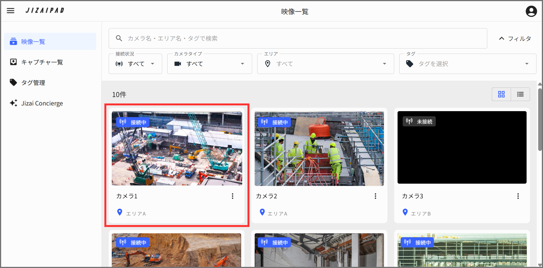543x268 pixels.
Task: Open キャプチャ一覧 from the sidebar
Action: click(x=50, y=62)
